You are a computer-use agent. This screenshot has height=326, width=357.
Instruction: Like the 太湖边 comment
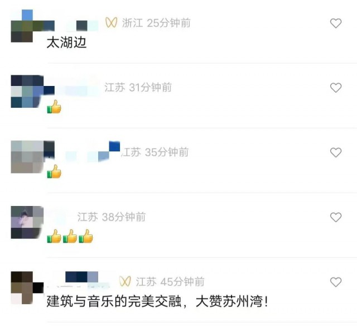(x=336, y=23)
